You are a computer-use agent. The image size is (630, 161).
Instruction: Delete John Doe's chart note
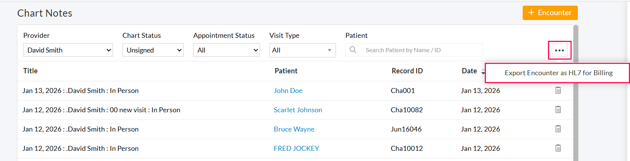[x=558, y=90]
